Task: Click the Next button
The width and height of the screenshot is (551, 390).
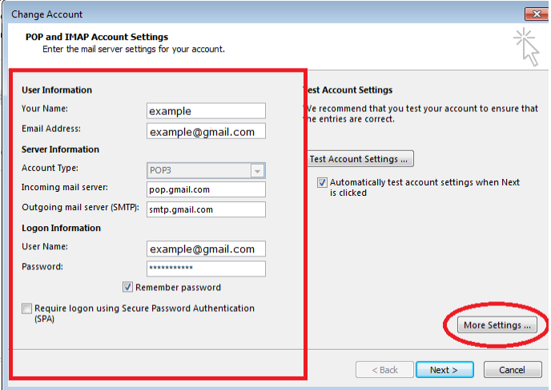Action: 444,370
